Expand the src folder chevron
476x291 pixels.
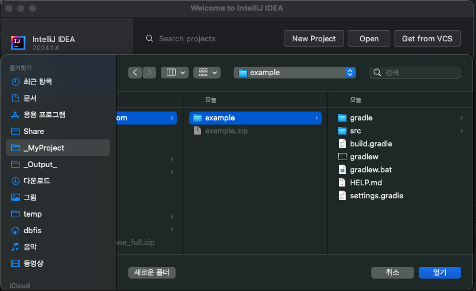461,131
